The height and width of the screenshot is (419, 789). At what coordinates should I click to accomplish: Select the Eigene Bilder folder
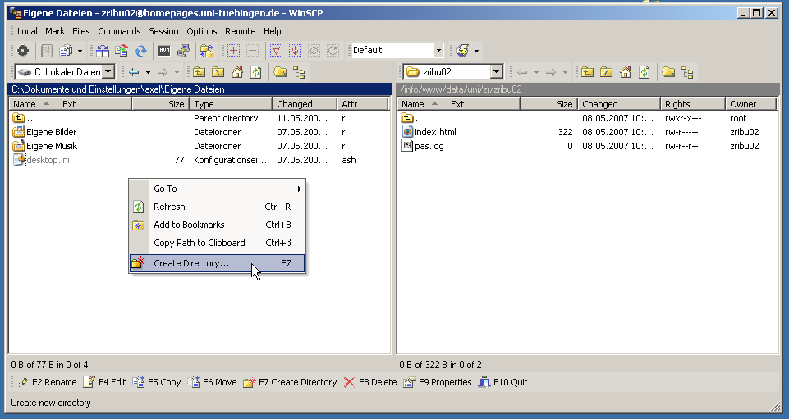pos(52,132)
